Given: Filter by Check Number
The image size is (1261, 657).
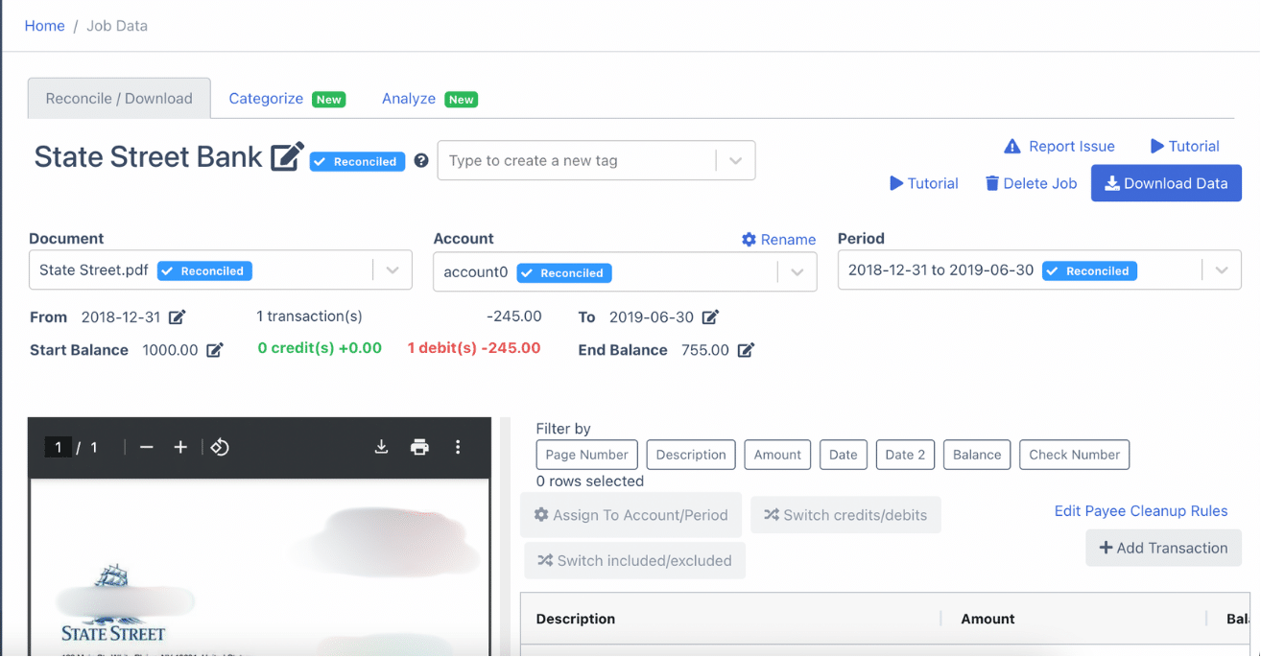Looking at the screenshot, I should (x=1075, y=455).
